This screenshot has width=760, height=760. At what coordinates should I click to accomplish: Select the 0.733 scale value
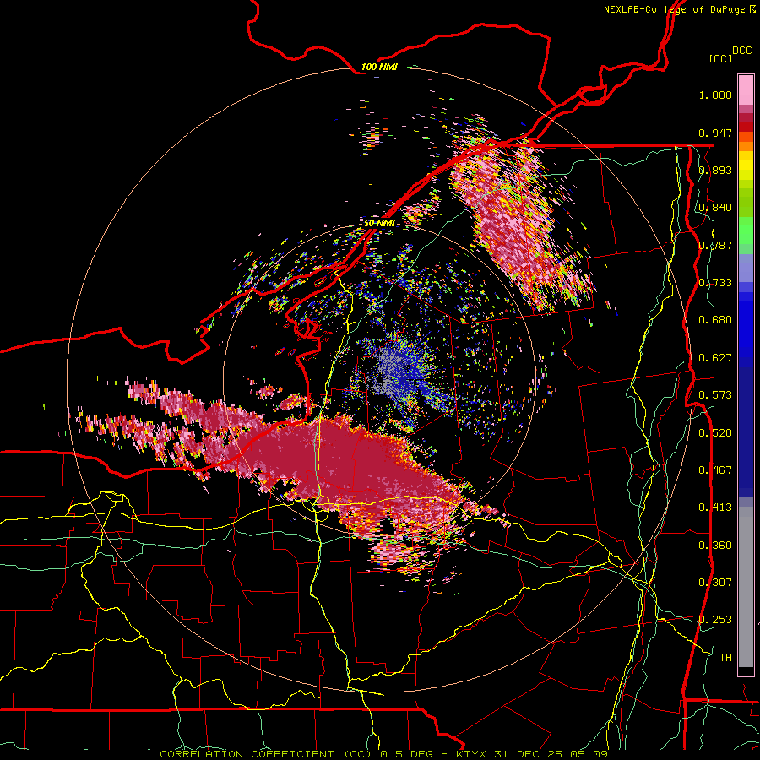coord(715,283)
